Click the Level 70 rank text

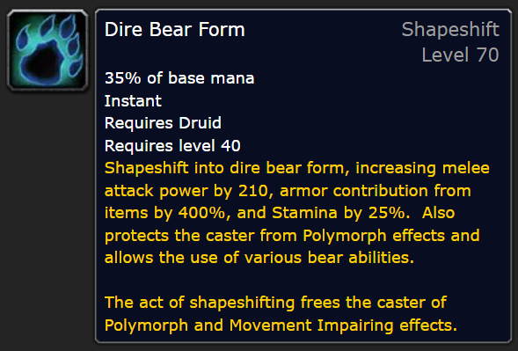460,55
